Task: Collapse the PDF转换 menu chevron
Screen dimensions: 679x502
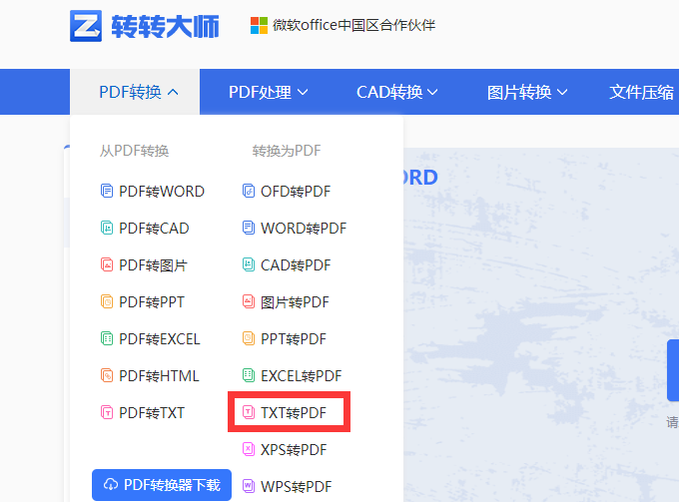Action: pyautogui.click(x=173, y=92)
